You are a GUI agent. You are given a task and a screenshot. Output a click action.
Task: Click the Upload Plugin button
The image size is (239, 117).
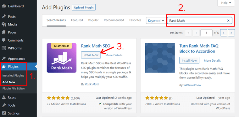click(84, 8)
